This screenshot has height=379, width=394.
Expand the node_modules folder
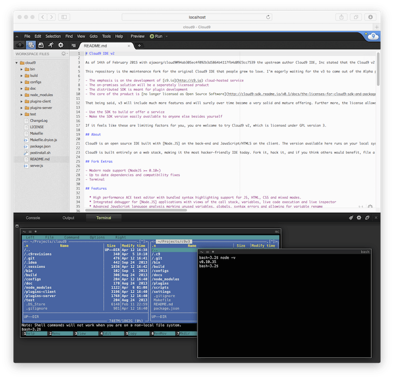coord(22,95)
